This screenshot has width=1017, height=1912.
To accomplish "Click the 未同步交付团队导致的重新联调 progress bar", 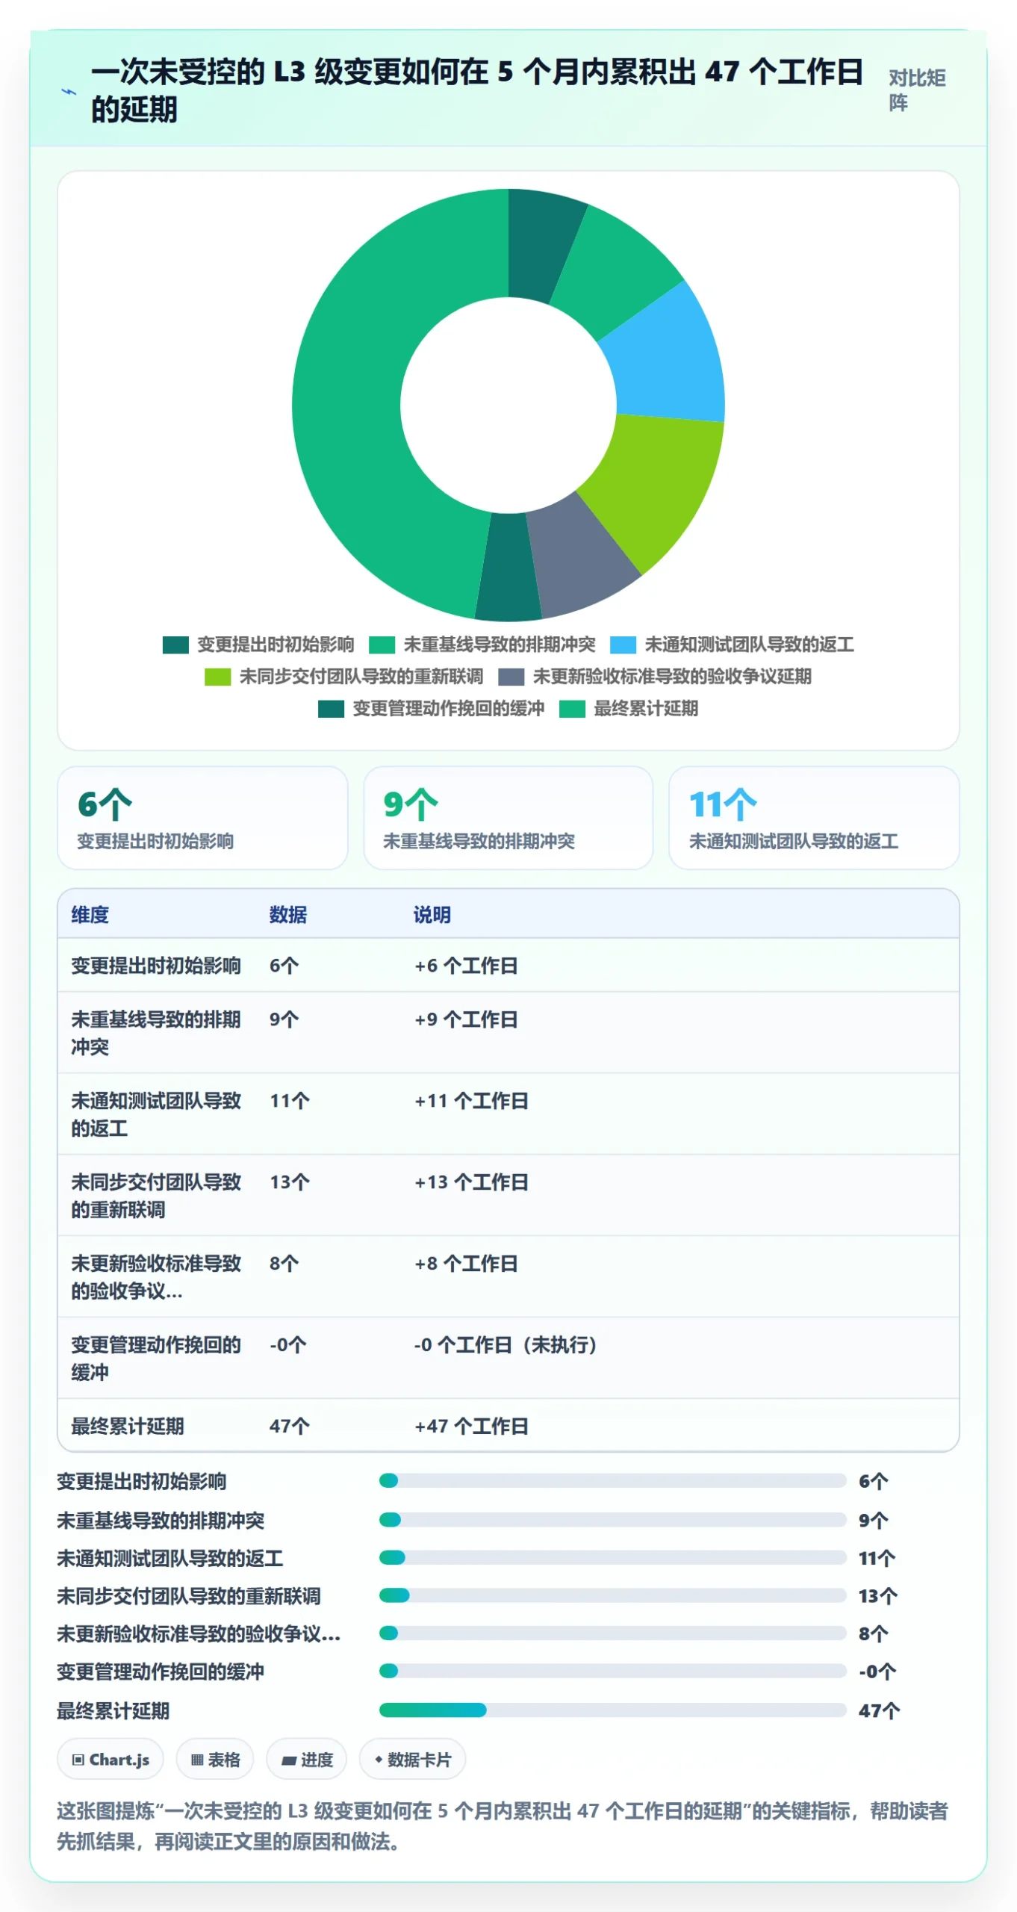I will pyautogui.click(x=612, y=1595).
